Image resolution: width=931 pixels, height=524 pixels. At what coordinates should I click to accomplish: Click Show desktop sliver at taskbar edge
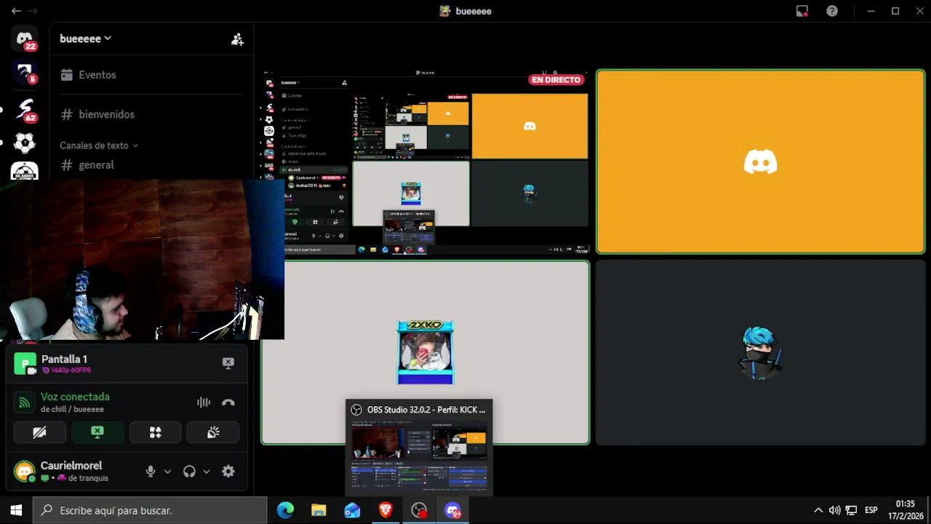[929, 510]
